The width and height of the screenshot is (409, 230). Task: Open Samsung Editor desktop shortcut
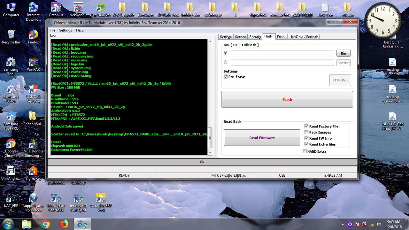(11, 94)
